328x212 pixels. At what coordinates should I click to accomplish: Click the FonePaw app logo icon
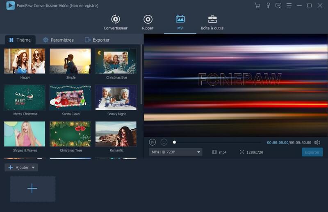[11, 5]
